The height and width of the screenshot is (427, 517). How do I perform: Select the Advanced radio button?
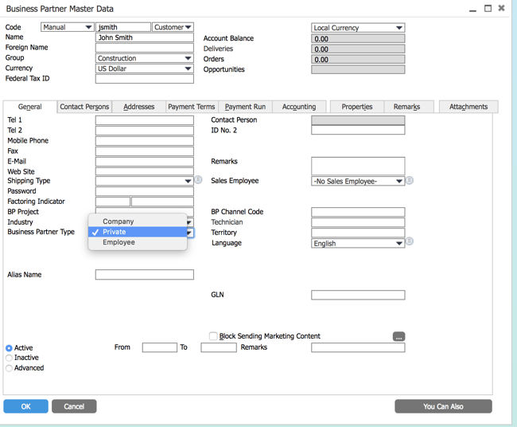coord(9,368)
